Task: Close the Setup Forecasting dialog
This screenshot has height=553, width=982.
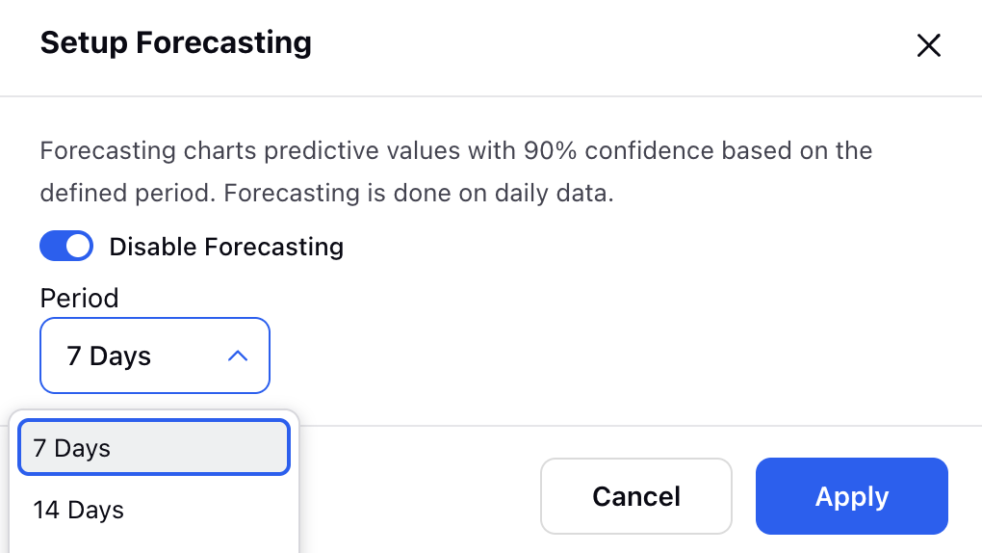Action: tap(929, 45)
